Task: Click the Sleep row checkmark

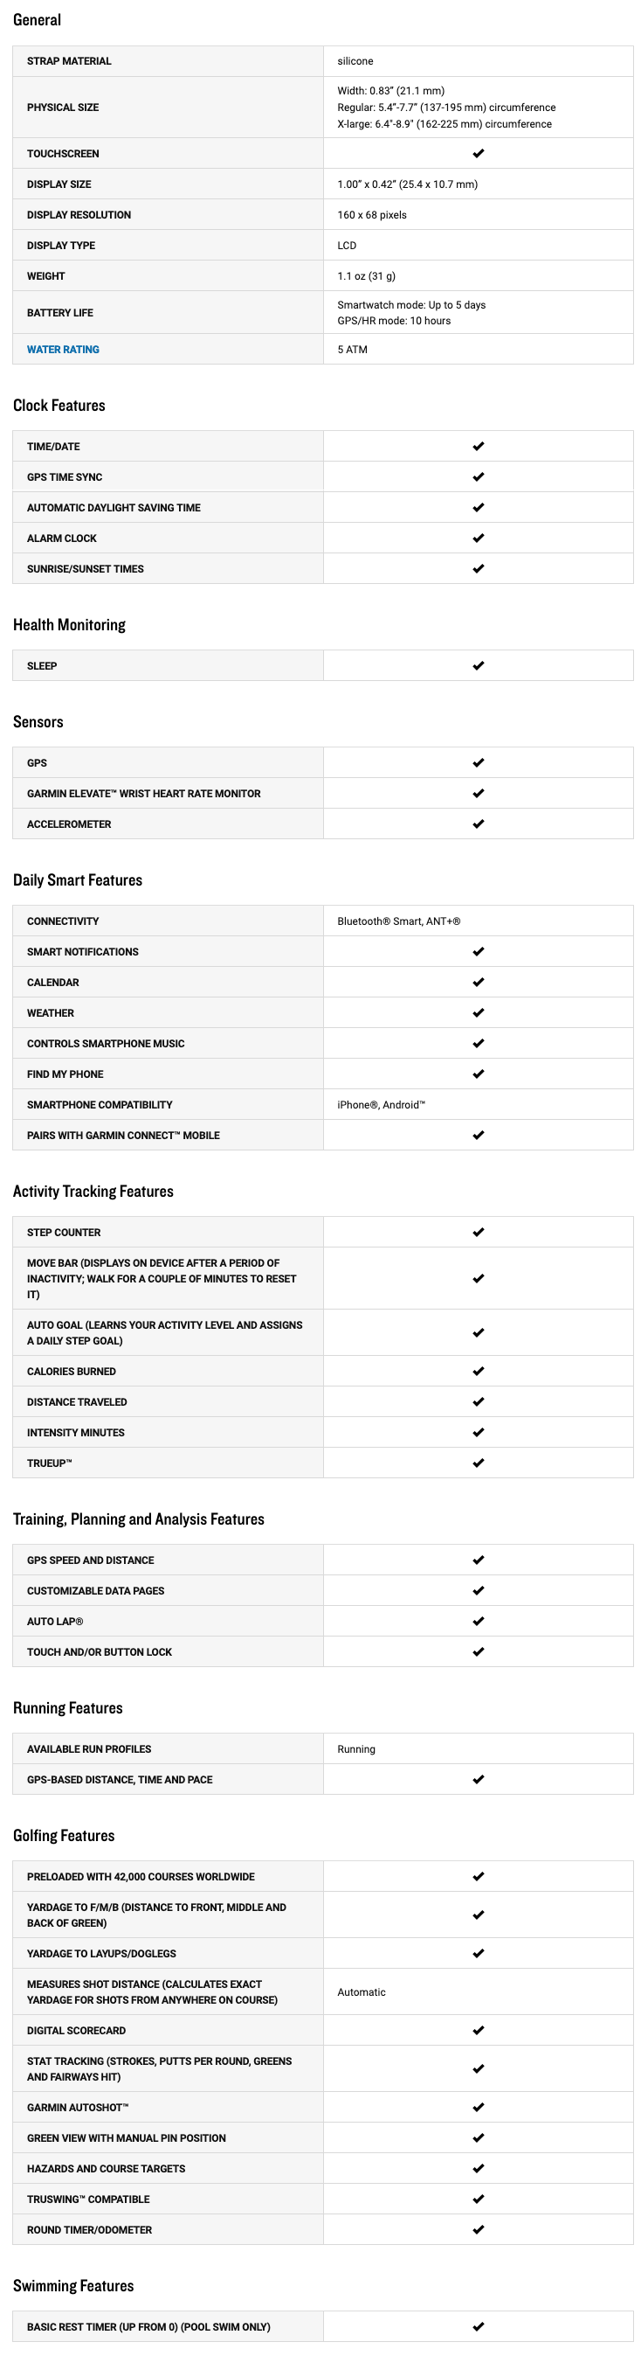Action: tap(478, 666)
